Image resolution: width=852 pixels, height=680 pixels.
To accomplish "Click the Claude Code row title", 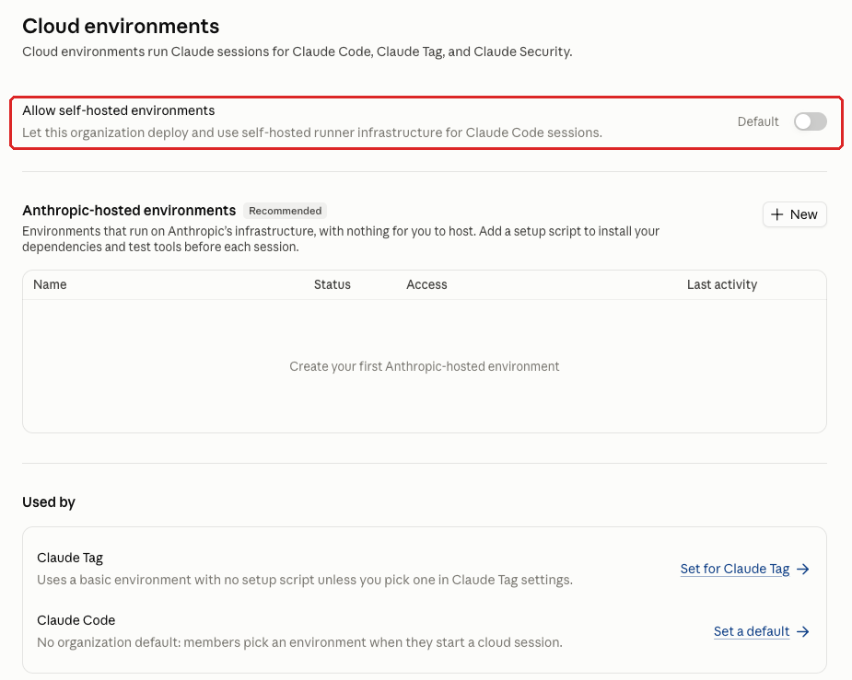I will (76, 620).
